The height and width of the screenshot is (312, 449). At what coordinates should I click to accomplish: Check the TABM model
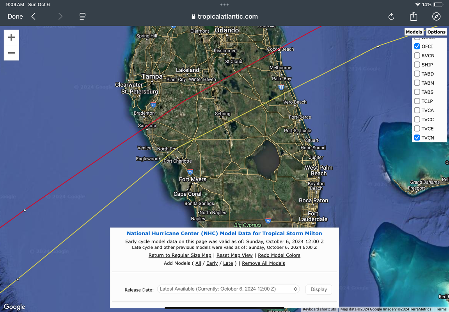click(x=417, y=83)
